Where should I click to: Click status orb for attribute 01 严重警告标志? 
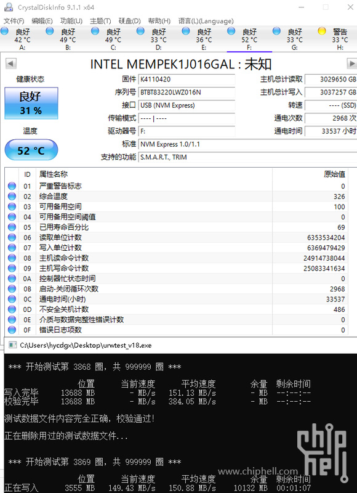[x=12, y=186]
